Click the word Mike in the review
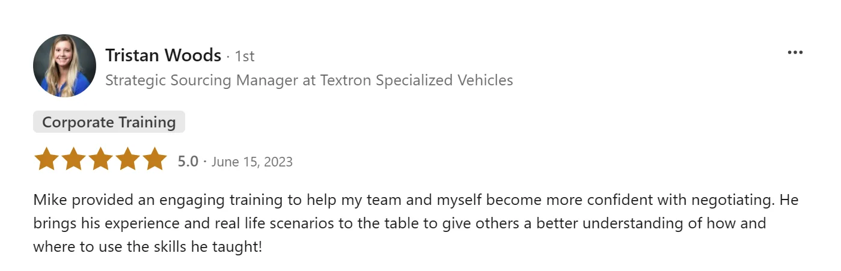841x271 pixels. (47, 200)
